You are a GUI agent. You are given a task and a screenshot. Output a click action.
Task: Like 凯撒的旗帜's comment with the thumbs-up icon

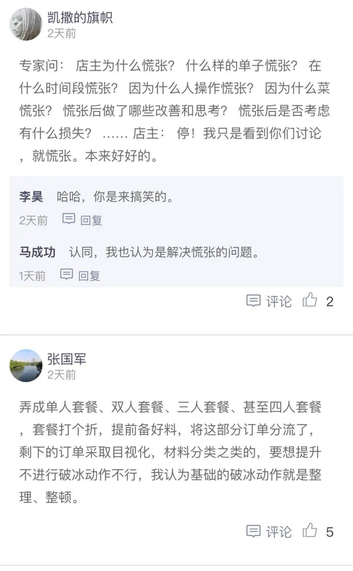tap(310, 300)
